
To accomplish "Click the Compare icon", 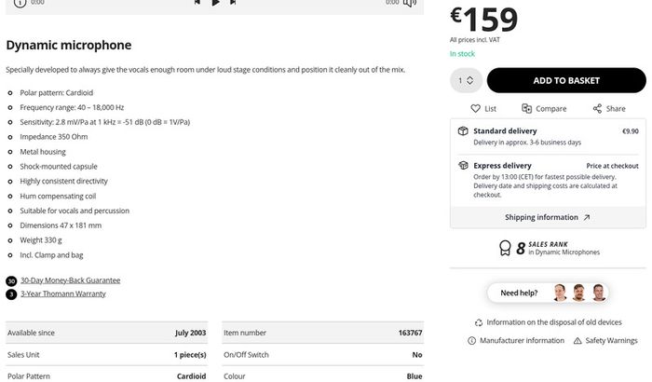I will click(x=526, y=109).
